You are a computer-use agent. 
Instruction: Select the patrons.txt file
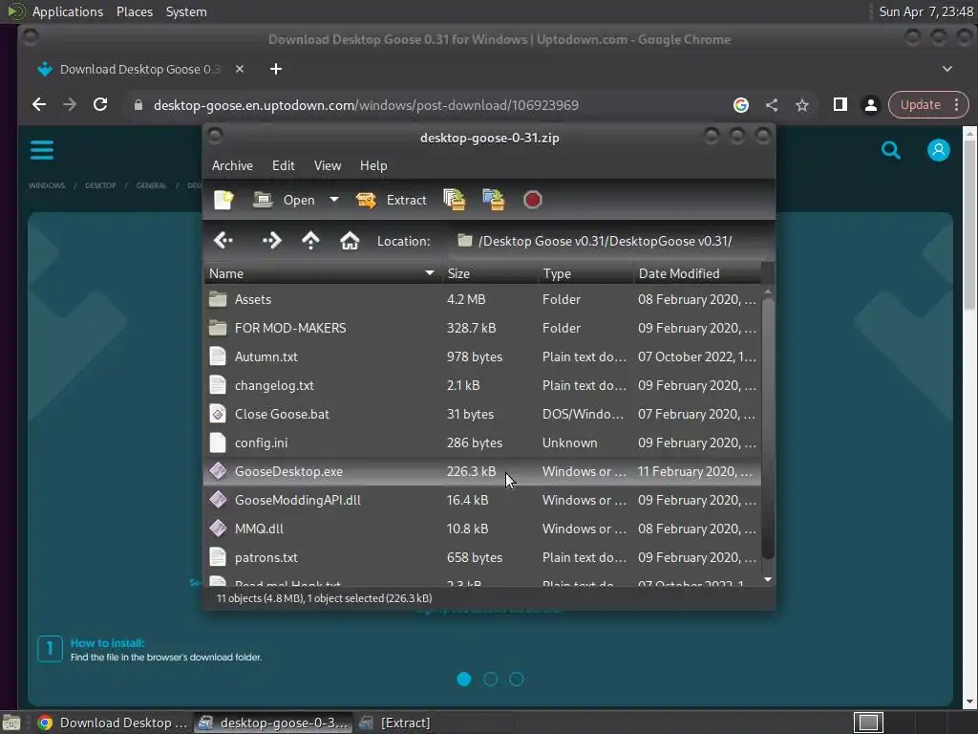(x=482, y=558)
